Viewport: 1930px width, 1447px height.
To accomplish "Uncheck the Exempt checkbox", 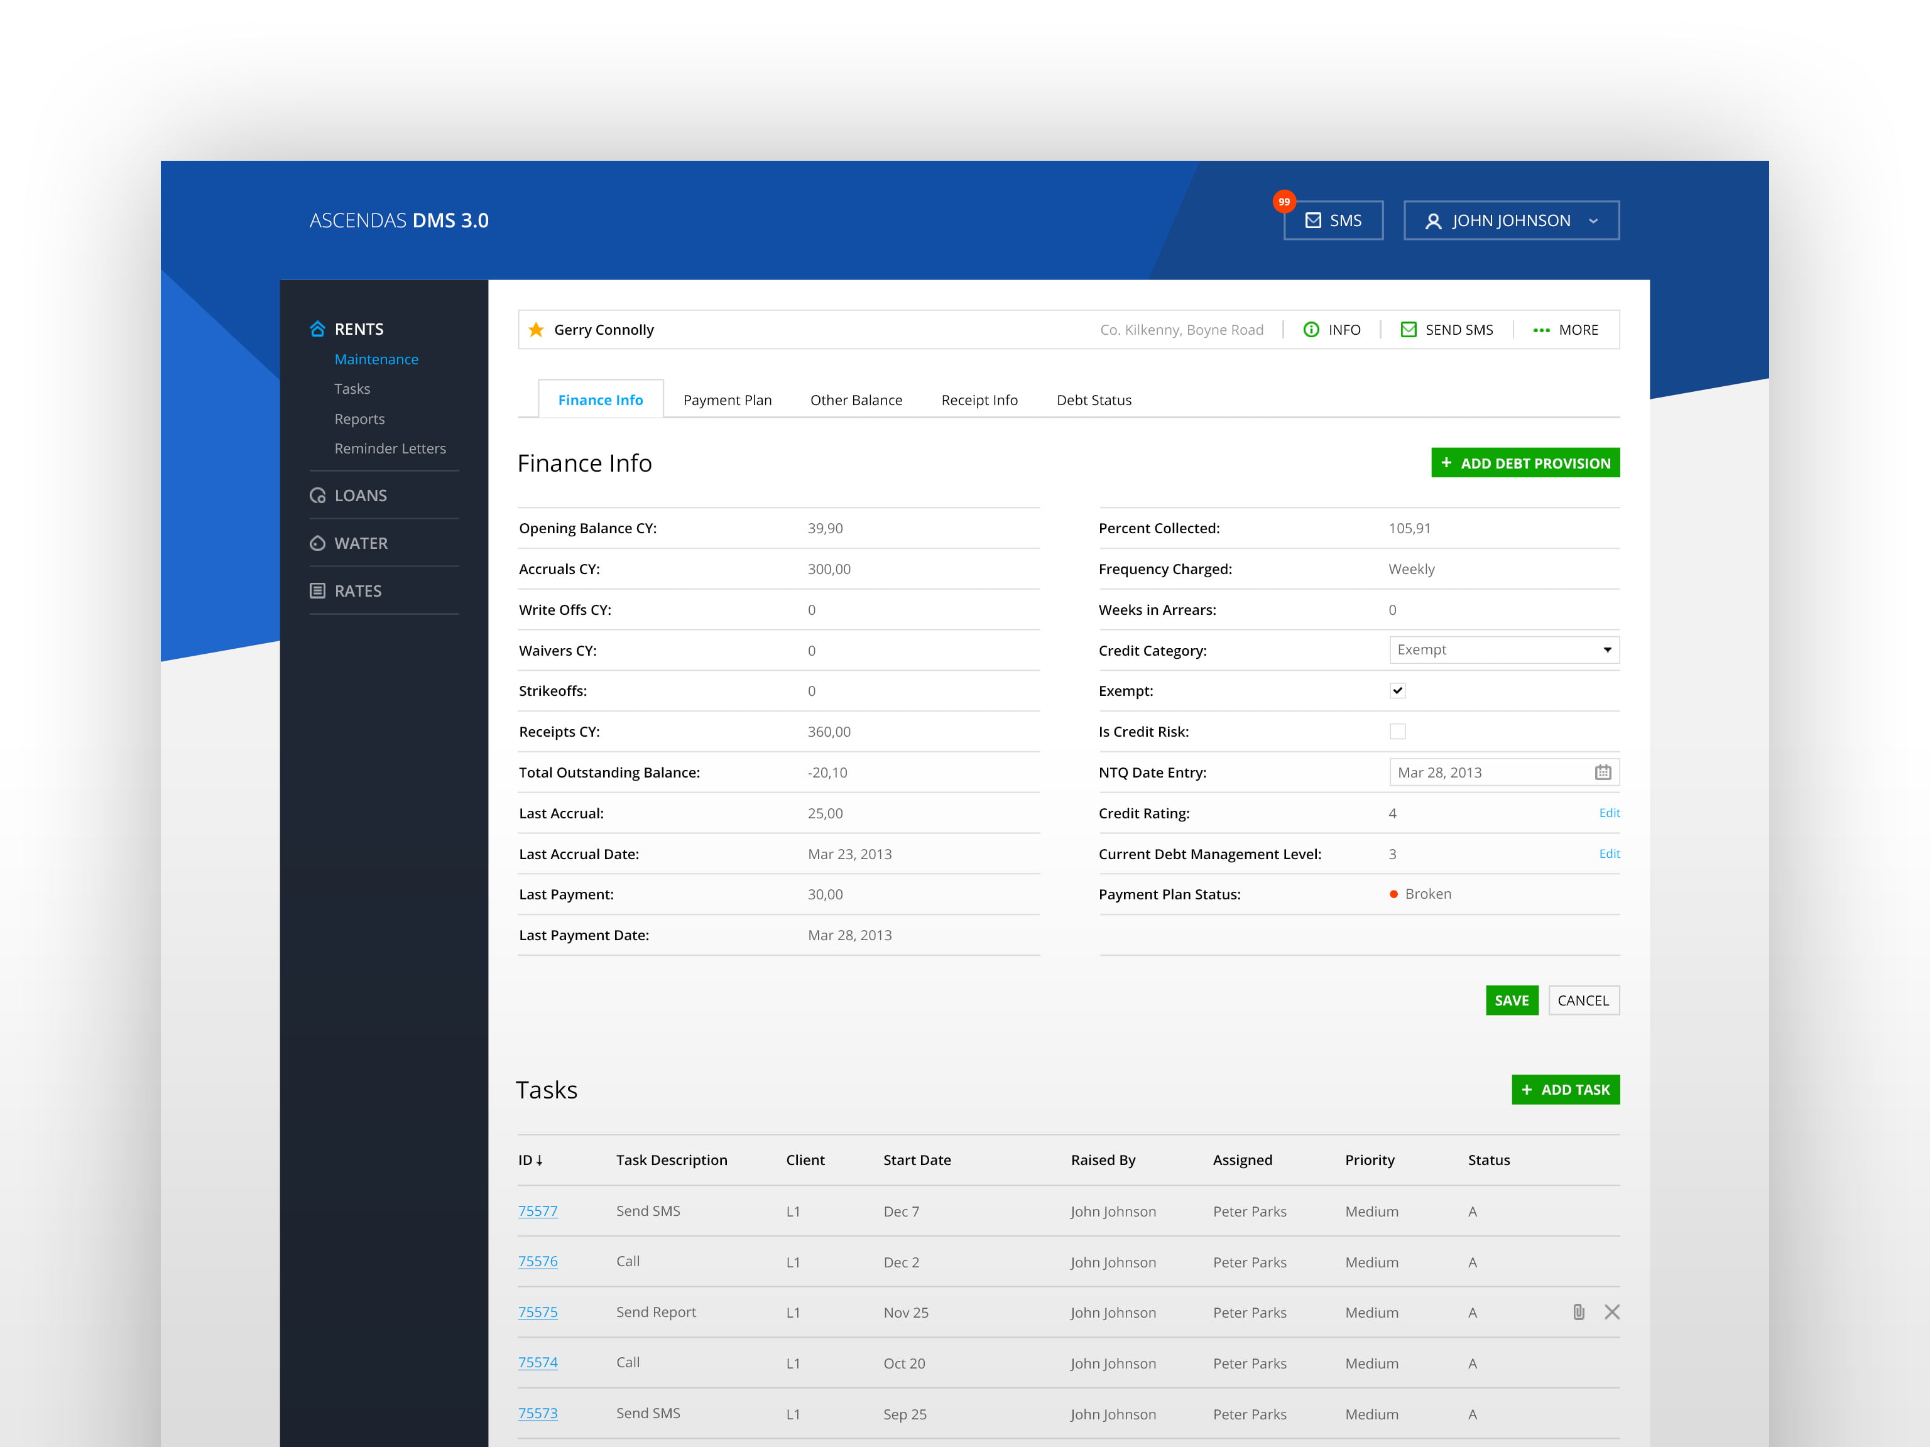I will click(1398, 691).
